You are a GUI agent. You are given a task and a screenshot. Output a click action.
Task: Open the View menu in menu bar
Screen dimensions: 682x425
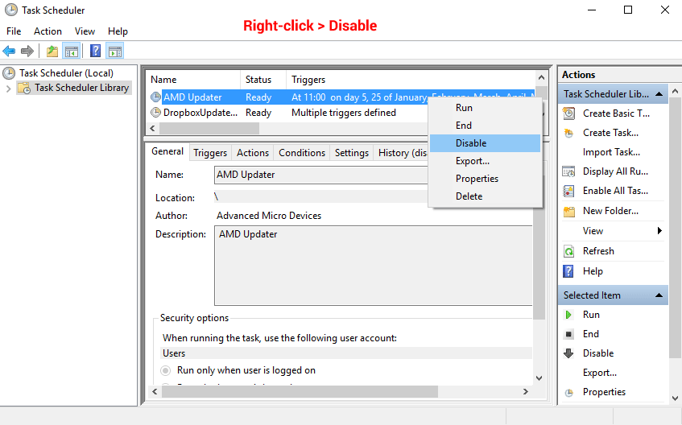[85, 31]
